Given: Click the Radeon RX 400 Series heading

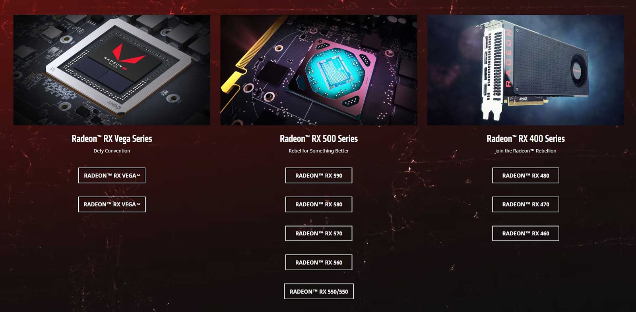Looking at the screenshot, I should pyautogui.click(x=525, y=139).
